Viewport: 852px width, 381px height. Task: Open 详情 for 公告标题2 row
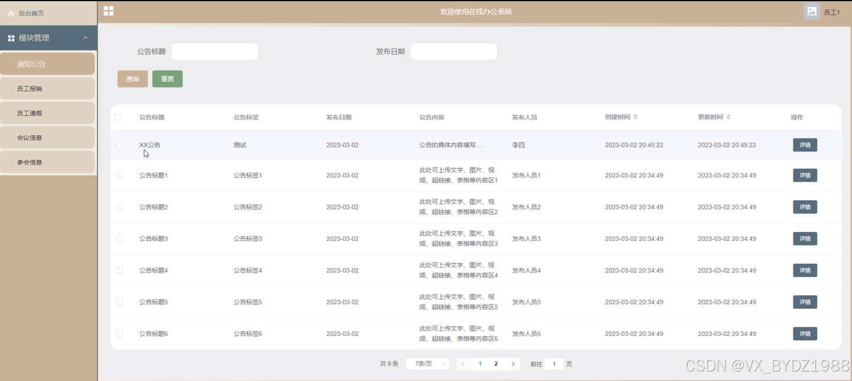(805, 207)
